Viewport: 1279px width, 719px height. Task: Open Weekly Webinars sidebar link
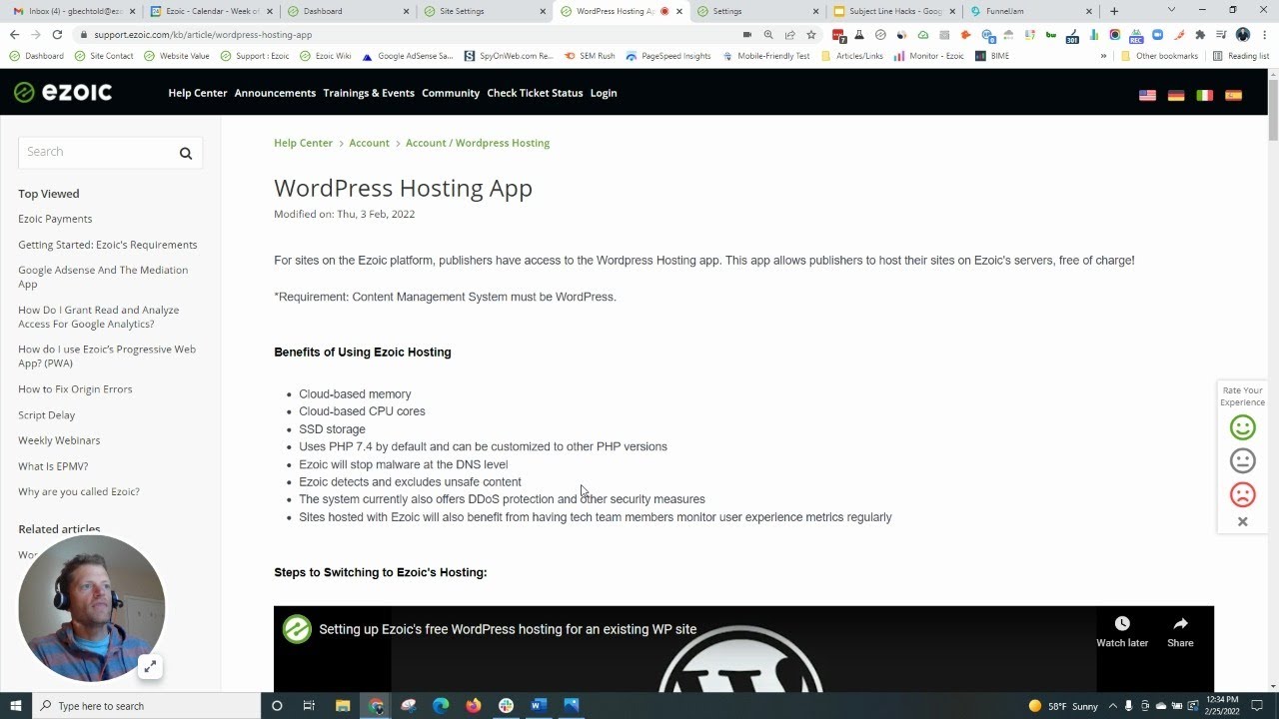(x=59, y=440)
